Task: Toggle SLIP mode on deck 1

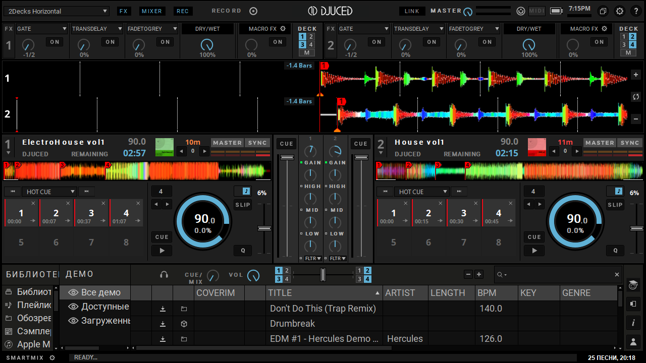Action: 243,205
